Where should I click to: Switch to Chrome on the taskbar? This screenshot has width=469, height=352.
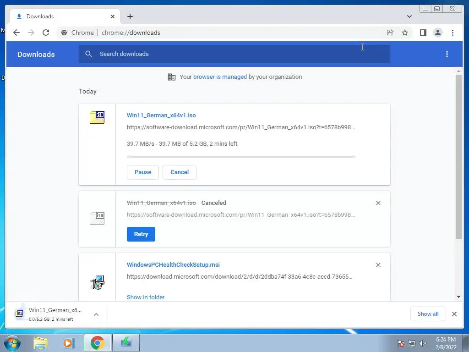pyautogui.click(x=98, y=343)
